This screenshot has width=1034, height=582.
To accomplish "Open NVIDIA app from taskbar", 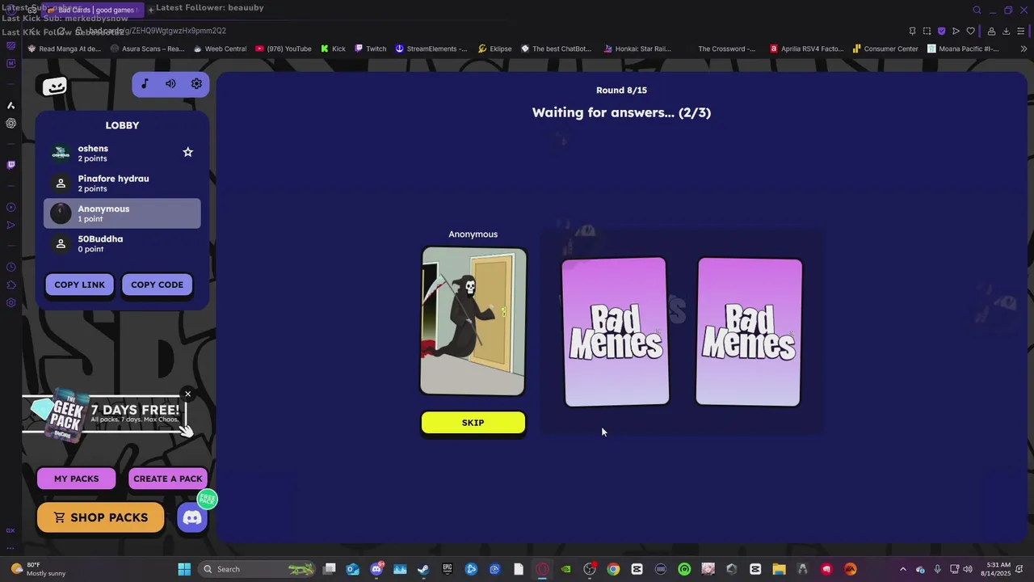I will coord(566,569).
